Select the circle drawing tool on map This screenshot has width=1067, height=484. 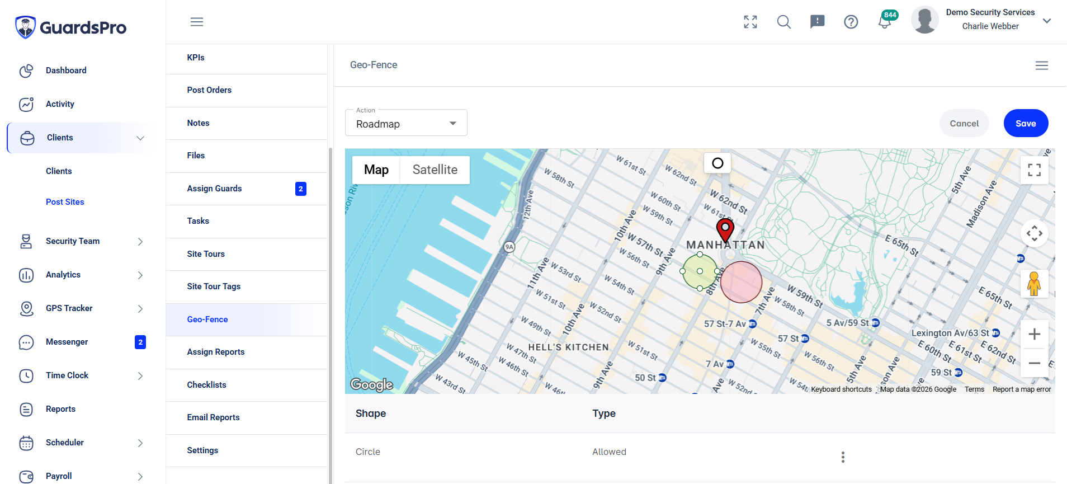click(717, 163)
